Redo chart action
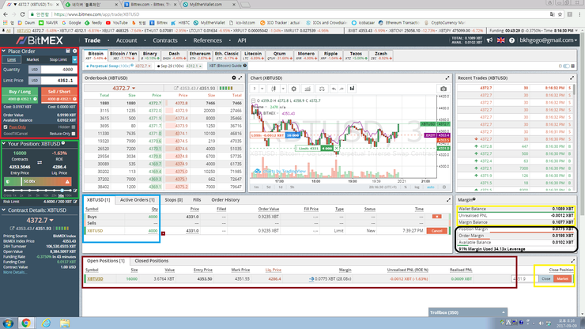The height and width of the screenshot is (329, 585). (x=342, y=89)
